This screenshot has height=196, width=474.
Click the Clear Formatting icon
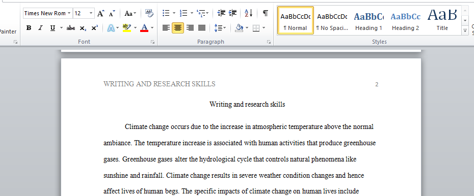[x=149, y=13]
